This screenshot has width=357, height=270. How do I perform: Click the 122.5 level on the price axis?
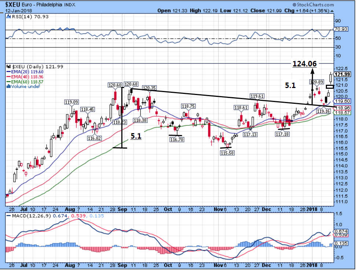tap(341, 69)
